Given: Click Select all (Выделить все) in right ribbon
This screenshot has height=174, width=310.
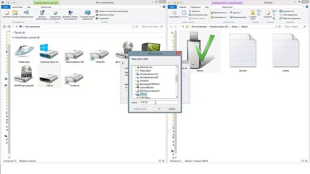Looking at the screenshot, I should [x=287, y=11].
